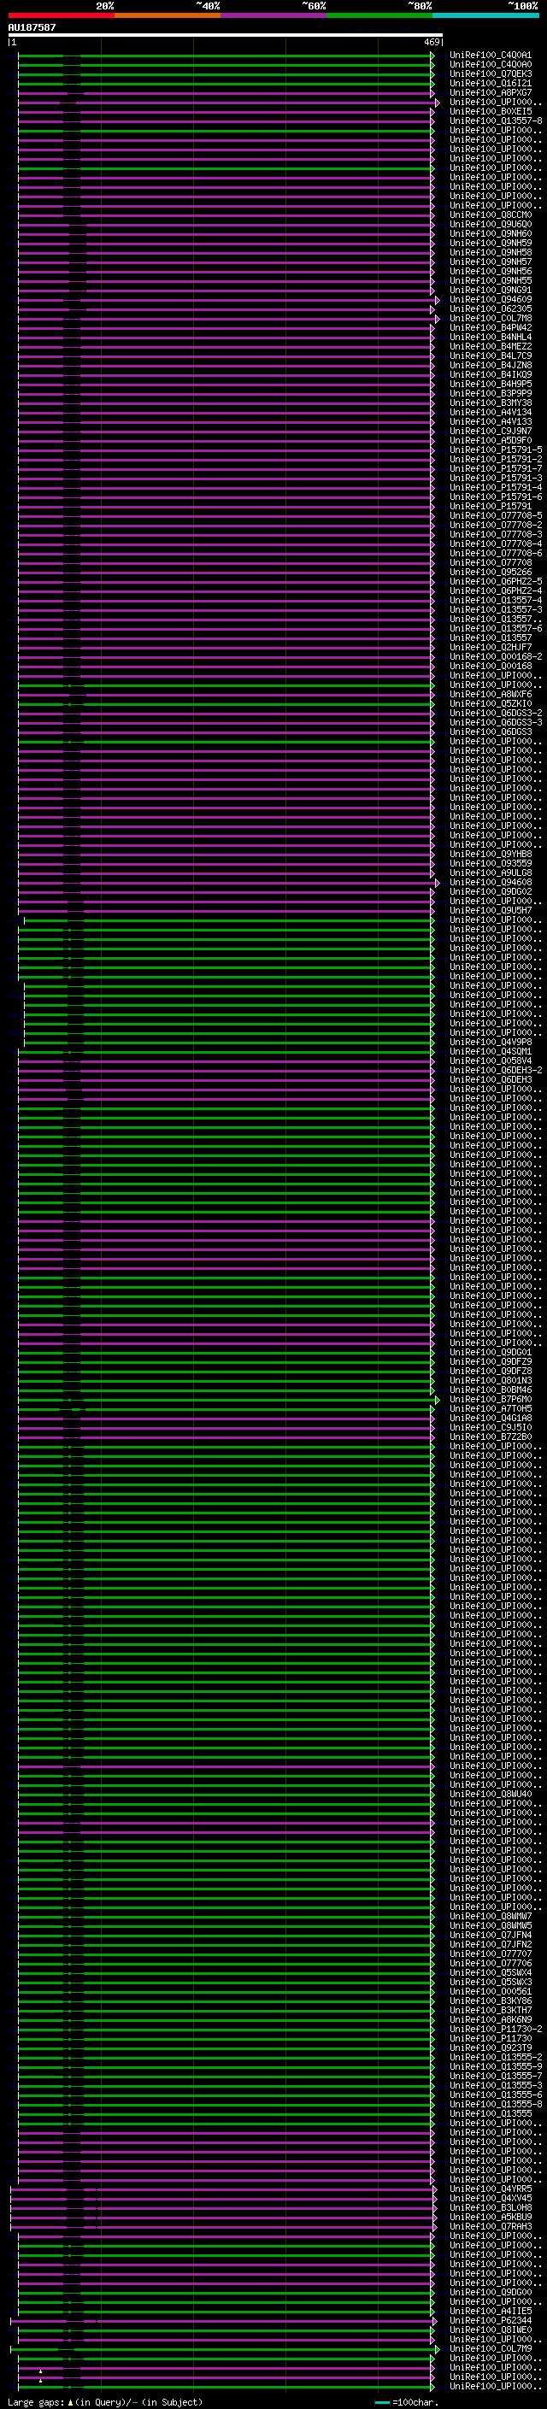Select the AU187587 query sequence label
This screenshot has width=547, height=2409.
tap(32, 28)
